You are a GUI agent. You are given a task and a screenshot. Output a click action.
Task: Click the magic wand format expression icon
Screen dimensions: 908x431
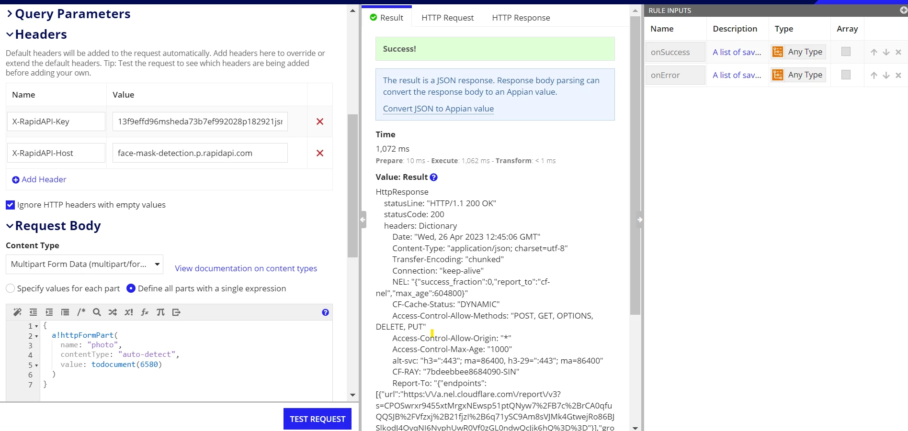click(17, 312)
